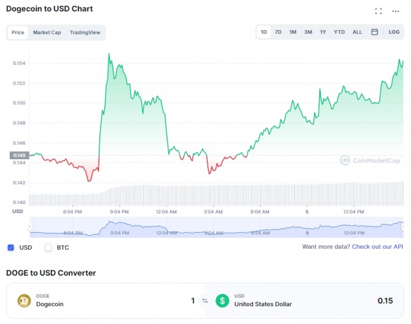
Task: Select the 7D time range
Action: tap(278, 32)
